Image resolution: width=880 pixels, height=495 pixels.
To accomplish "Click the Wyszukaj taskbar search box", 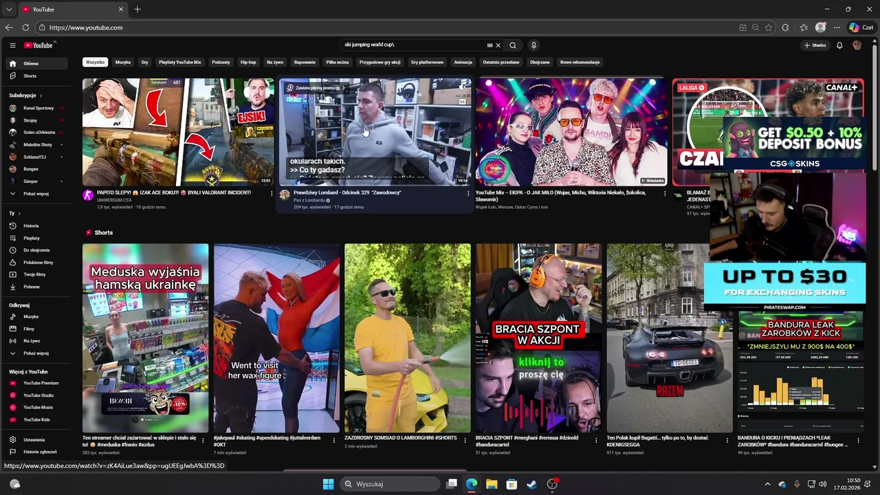I will pos(389,484).
